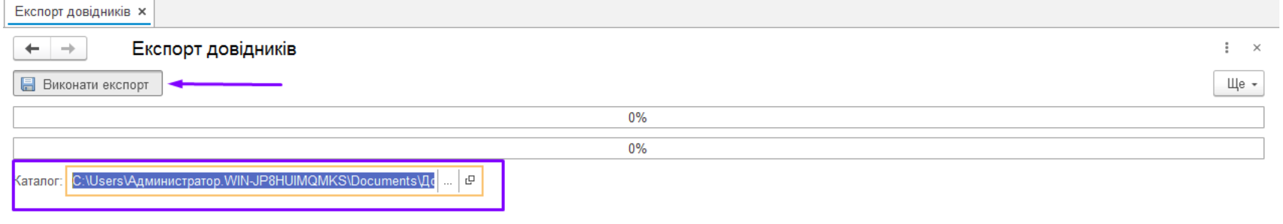
Task: Focus the Каталог path input field
Action: (254, 181)
